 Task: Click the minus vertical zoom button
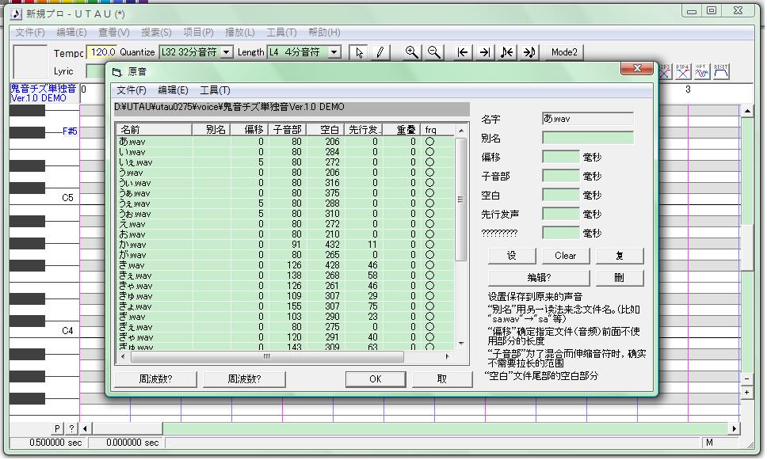pyautogui.click(x=746, y=379)
